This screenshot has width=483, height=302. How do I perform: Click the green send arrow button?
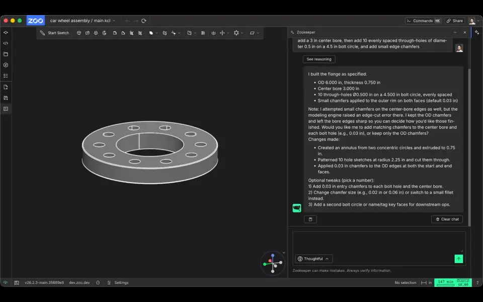(x=459, y=259)
